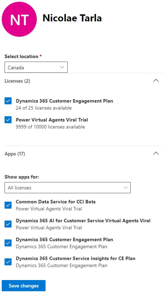Click the NT avatar circle

pos(19,19)
